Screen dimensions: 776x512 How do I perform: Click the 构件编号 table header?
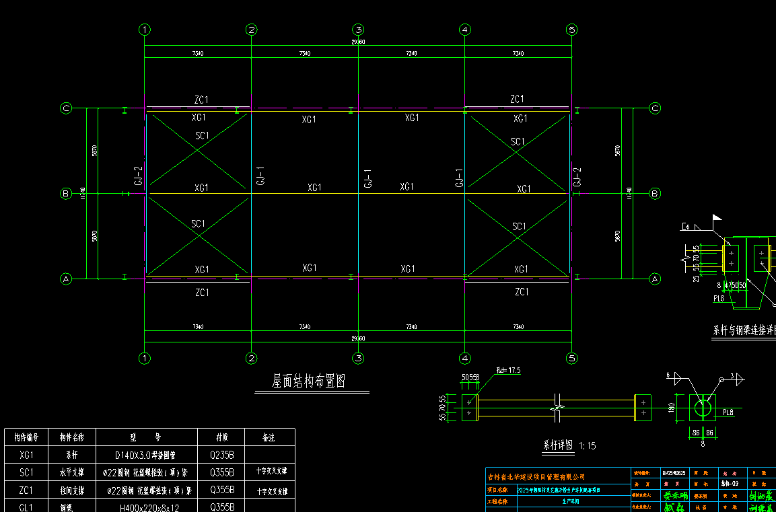click(x=26, y=437)
